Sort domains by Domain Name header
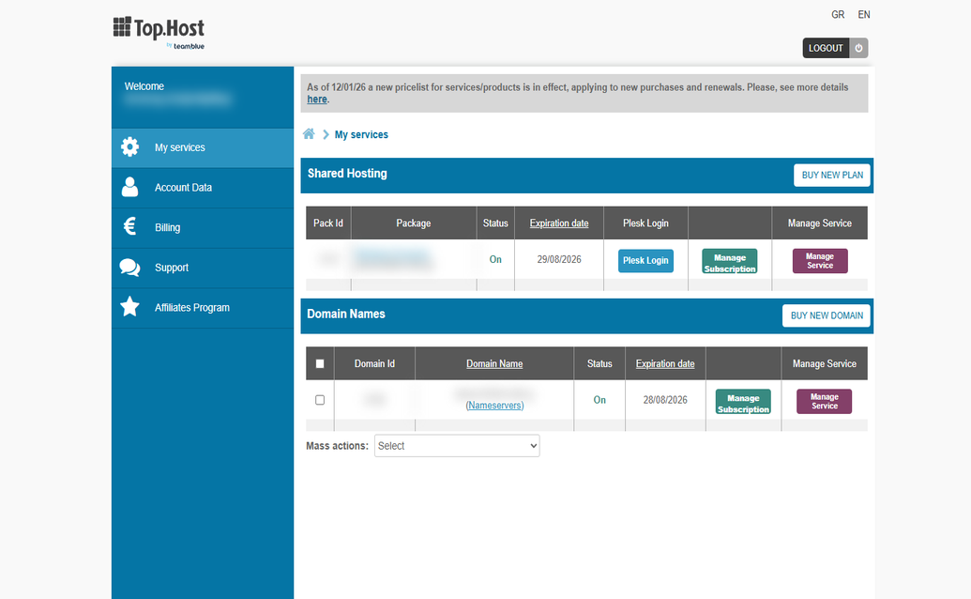Viewport: 971px width, 599px height. click(494, 364)
